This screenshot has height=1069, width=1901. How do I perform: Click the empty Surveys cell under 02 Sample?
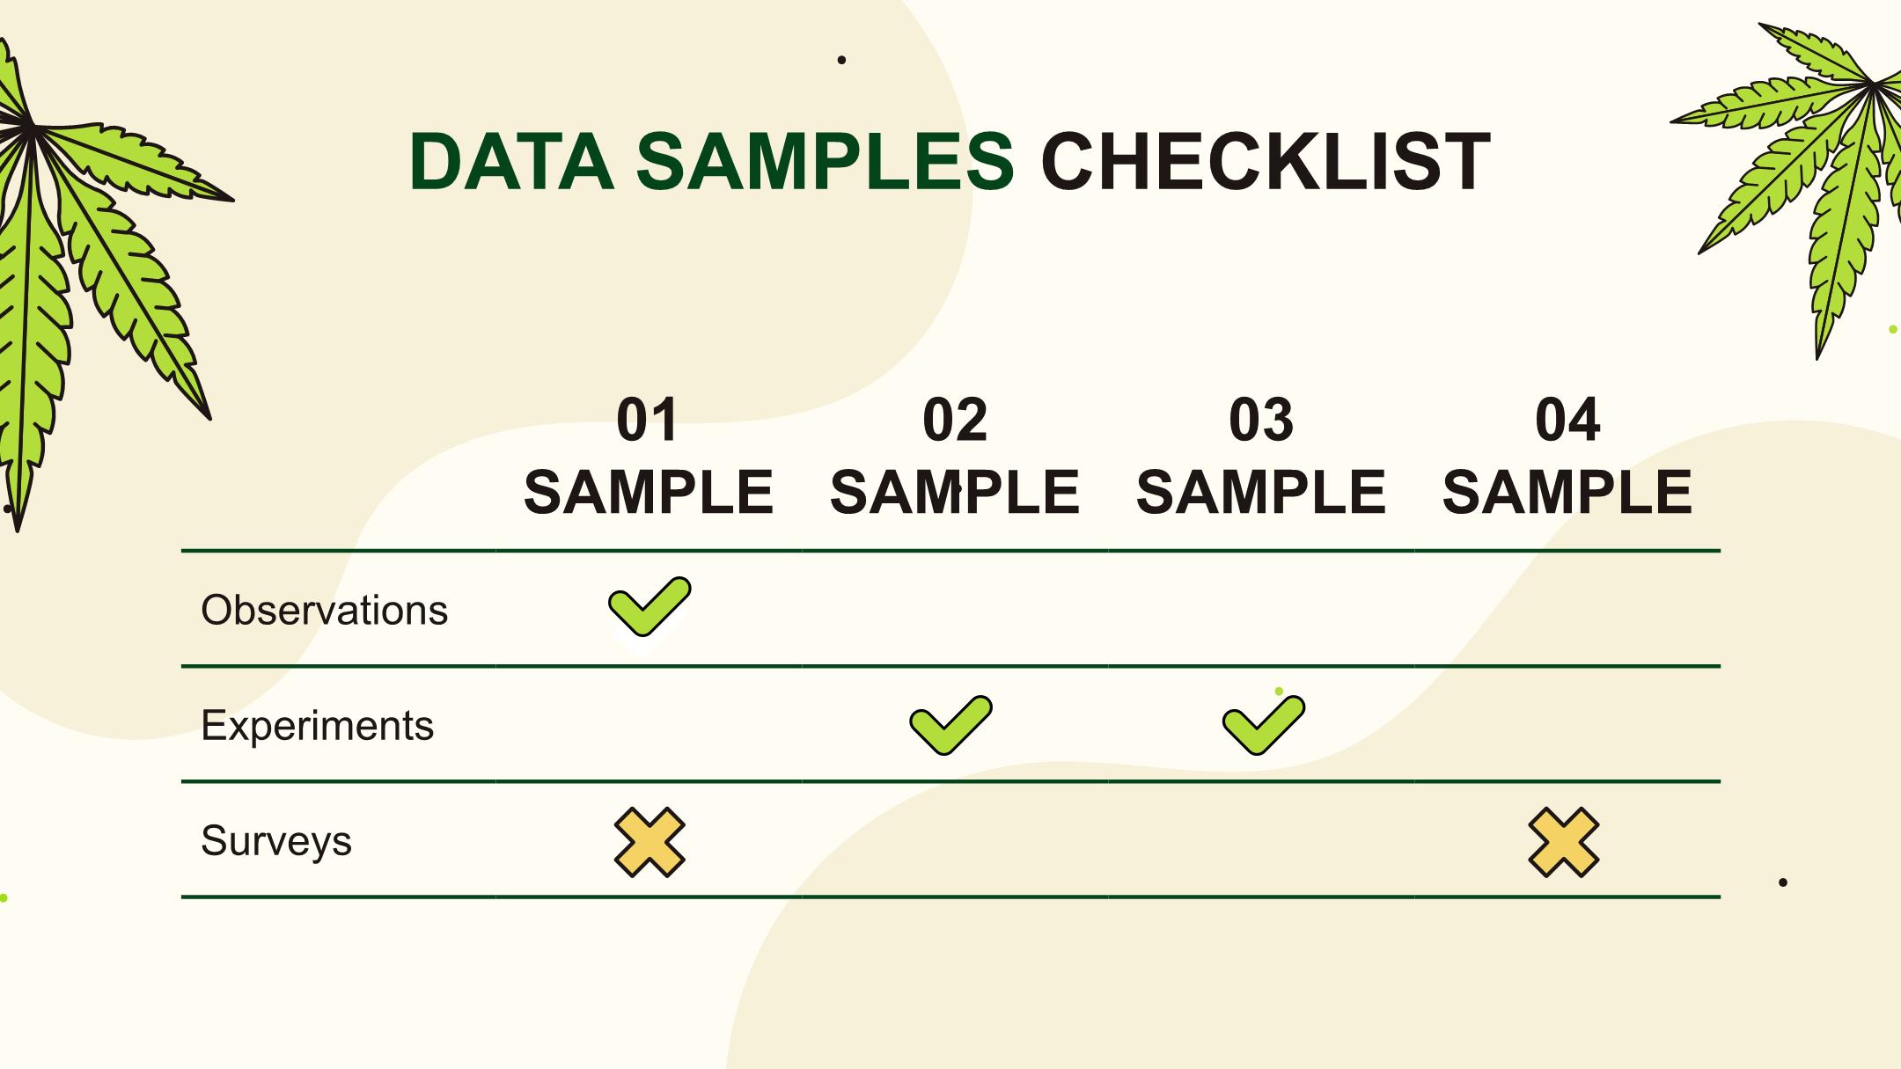(955, 839)
